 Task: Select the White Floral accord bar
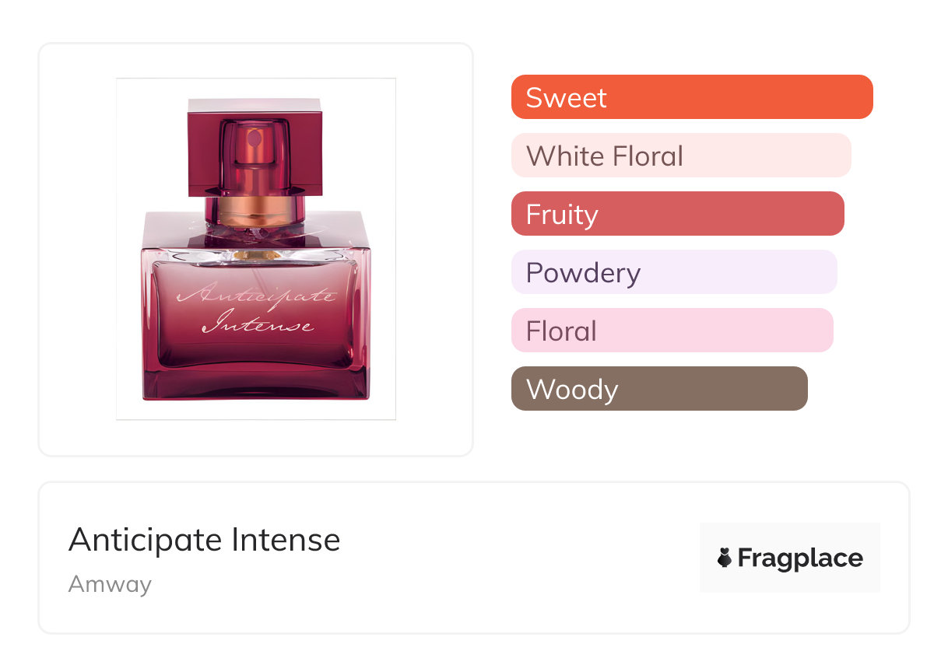pyautogui.click(x=680, y=156)
